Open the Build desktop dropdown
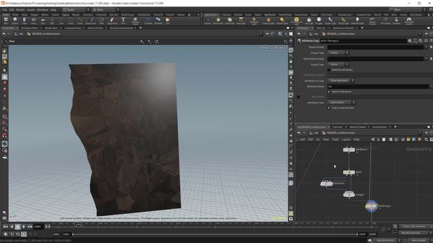The height and width of the screenshot is (243, 433). (x=76, y=9)
